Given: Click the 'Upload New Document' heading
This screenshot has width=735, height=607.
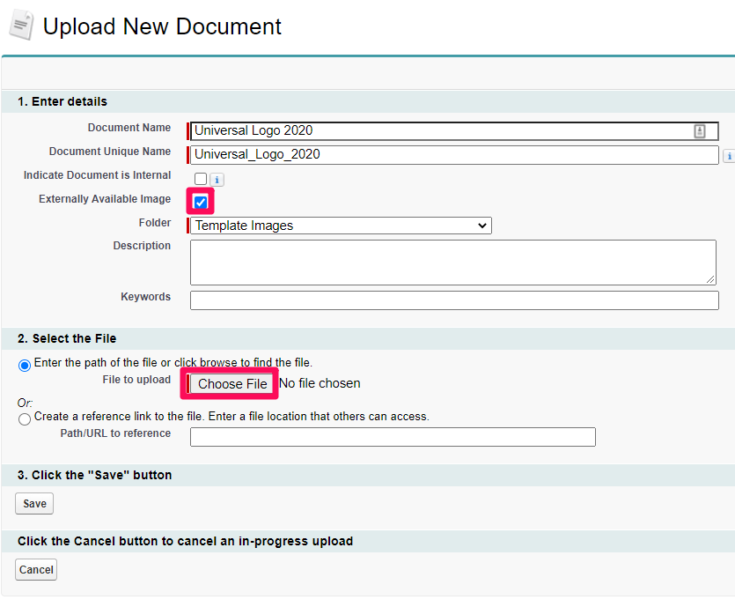Looking at the screenshot, I should [162, 26].
